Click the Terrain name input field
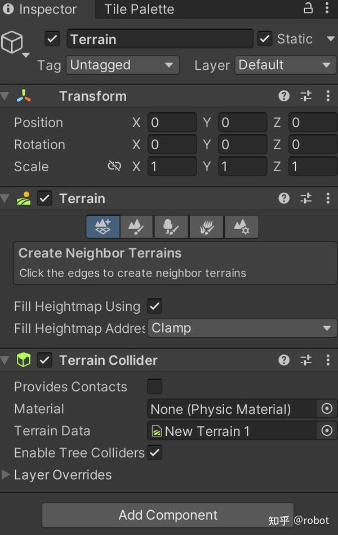 160,39
